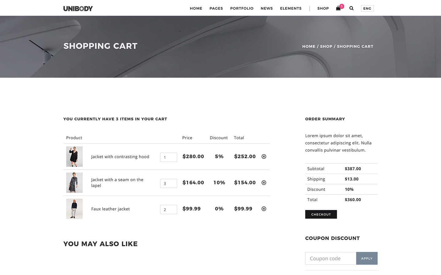Open the ENG language selector
The height and width of the screenshot is (275, 441).
[x=367, y=9]
